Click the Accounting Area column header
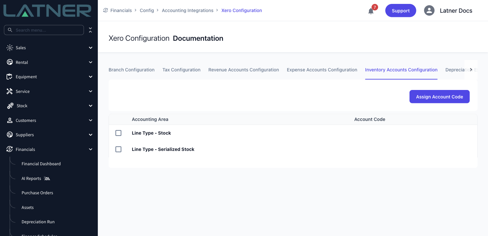Viewport: 488px width, 236px height. click(150, 119)
